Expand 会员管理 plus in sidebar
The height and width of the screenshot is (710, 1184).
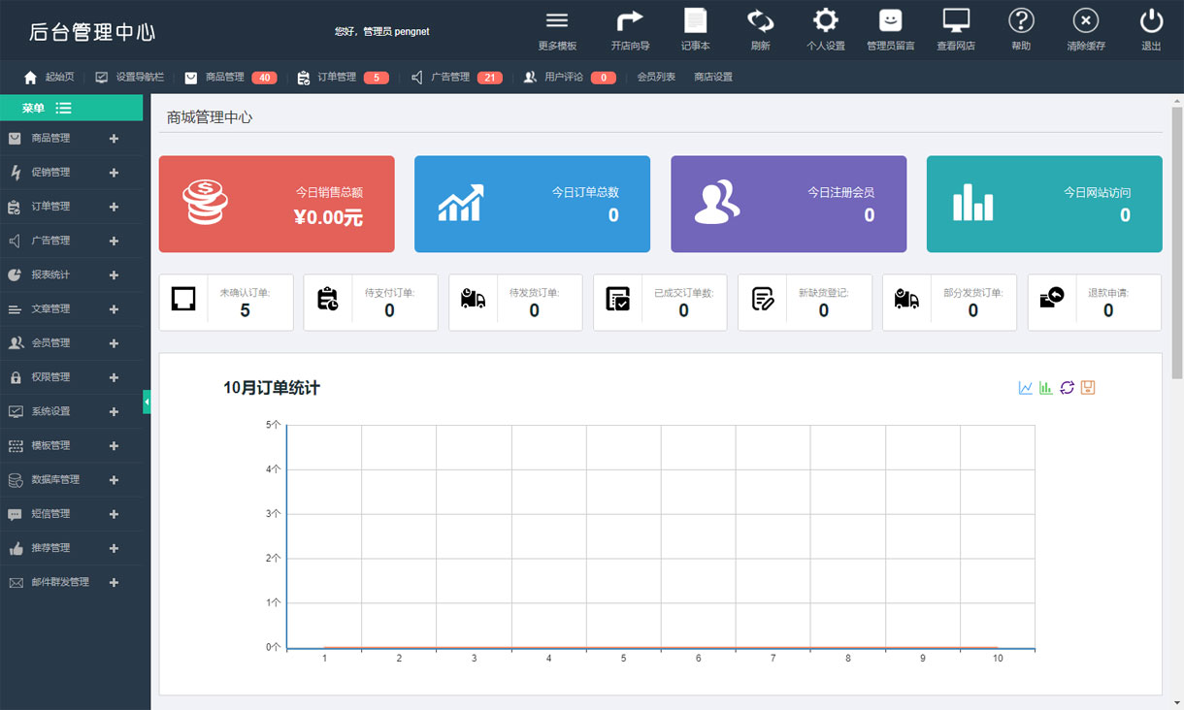(114, 343)
